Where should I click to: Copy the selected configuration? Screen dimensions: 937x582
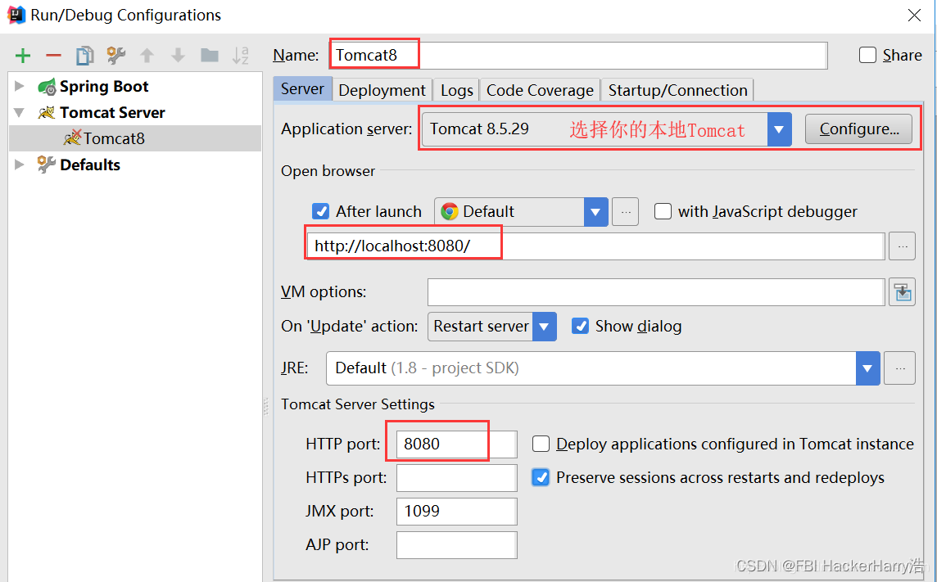click(85, 56)
